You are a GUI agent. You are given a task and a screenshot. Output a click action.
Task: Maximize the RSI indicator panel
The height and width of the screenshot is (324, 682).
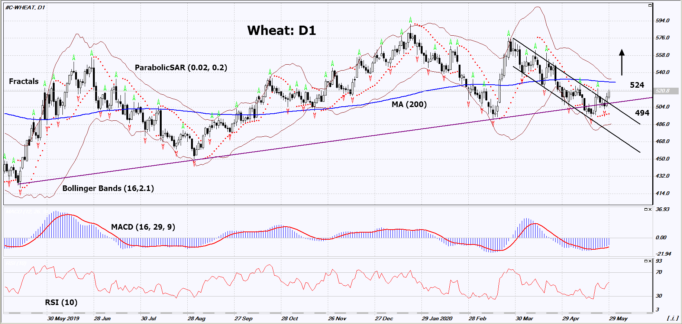(646, 261)
